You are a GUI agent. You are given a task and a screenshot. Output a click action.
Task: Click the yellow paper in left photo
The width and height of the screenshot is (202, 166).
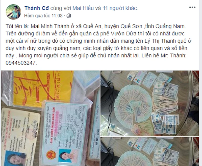pyautogui.click(x=42, y=89)
